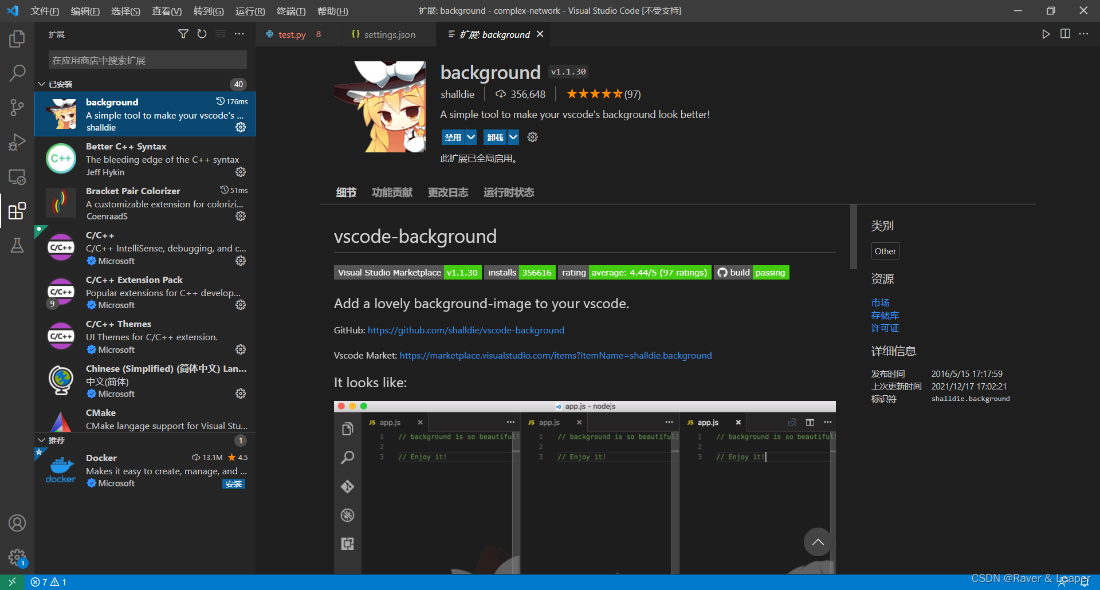Open the Explorer view in the Activity Bar

(x=17, y=38)
